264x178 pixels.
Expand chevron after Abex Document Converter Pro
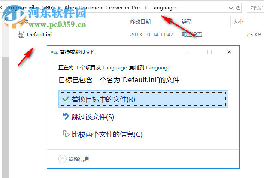coord(146,8)
